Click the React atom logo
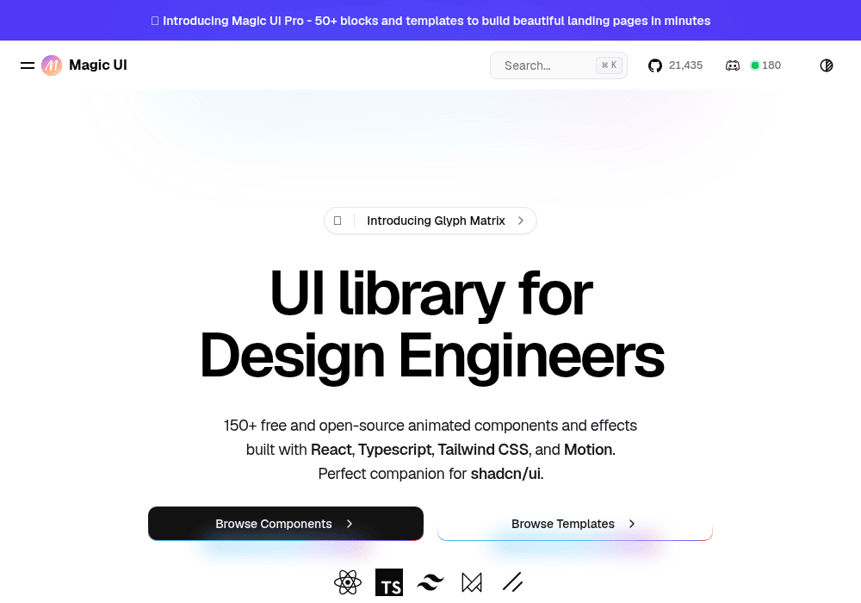The height and width of the screenshot is (603, 861). pos(348,582)
